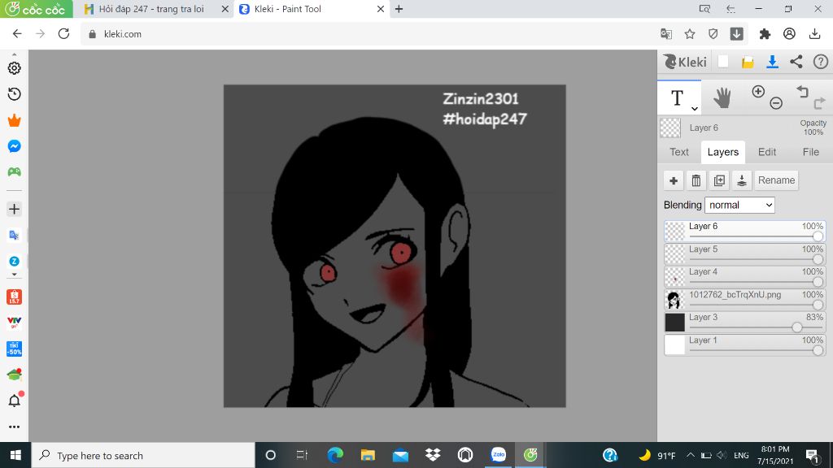833x468 pixels.
Task: Switch to the Text tab
Action: click(679, 152)
